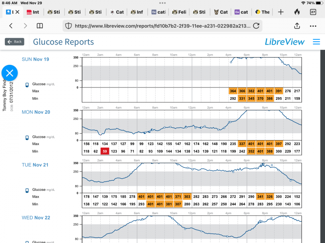325x243 pixels.
Task: Tap the browser reload icon
Action: [x=256, y=26]
